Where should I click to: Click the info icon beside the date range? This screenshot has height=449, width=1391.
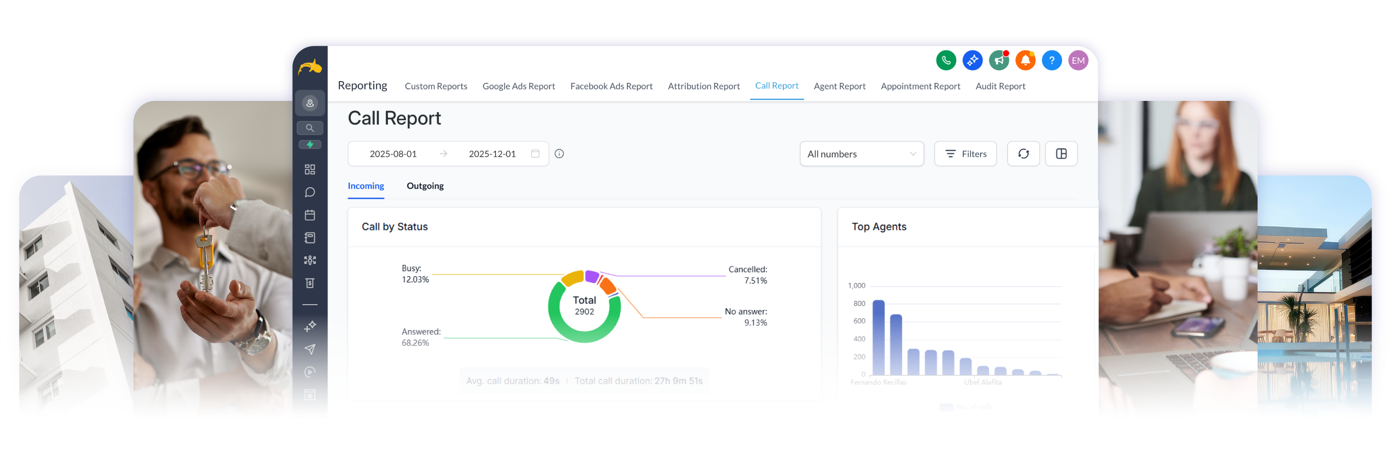tap(559, 154)
